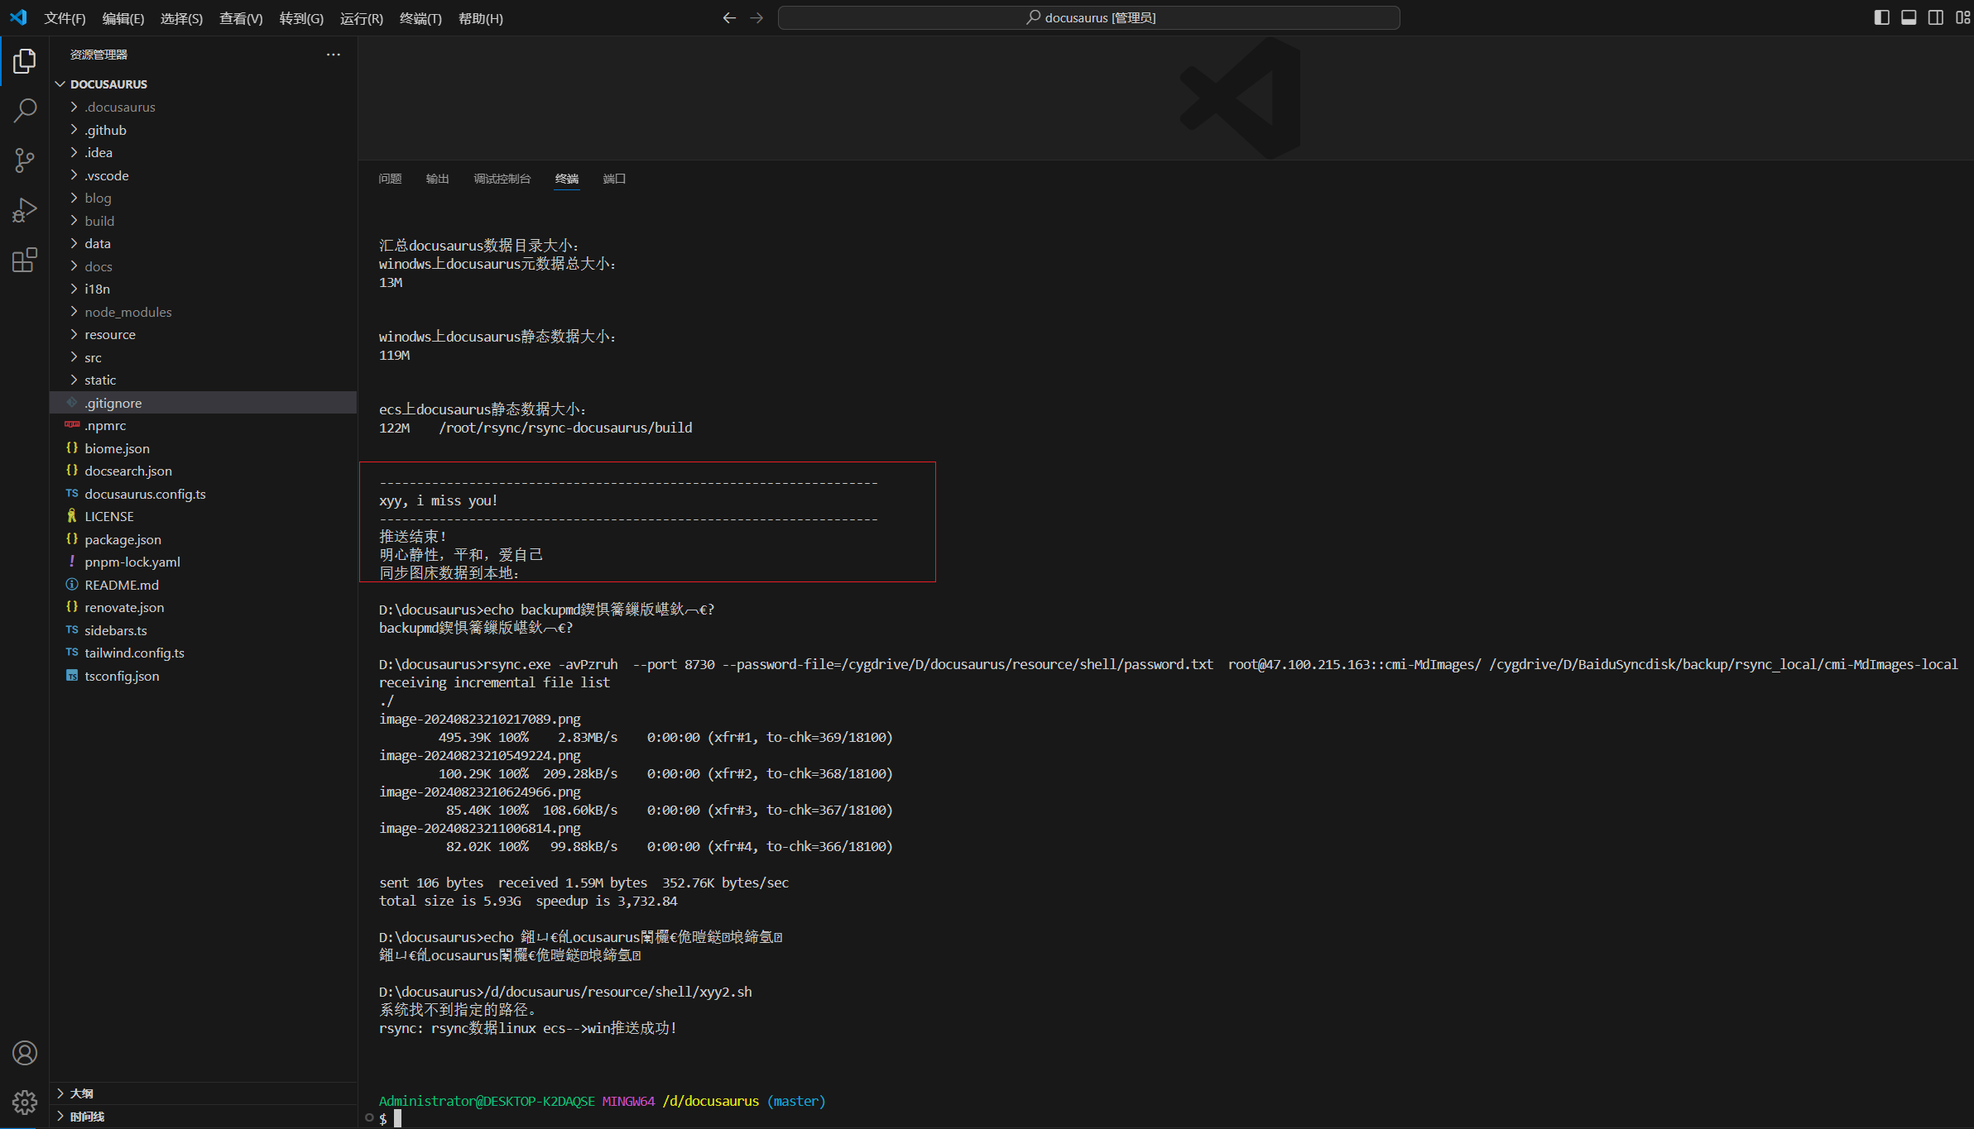Expand the 时间线 timeline section
This screenshot has height=1129, width=1974.
(x=203, y=1117)
